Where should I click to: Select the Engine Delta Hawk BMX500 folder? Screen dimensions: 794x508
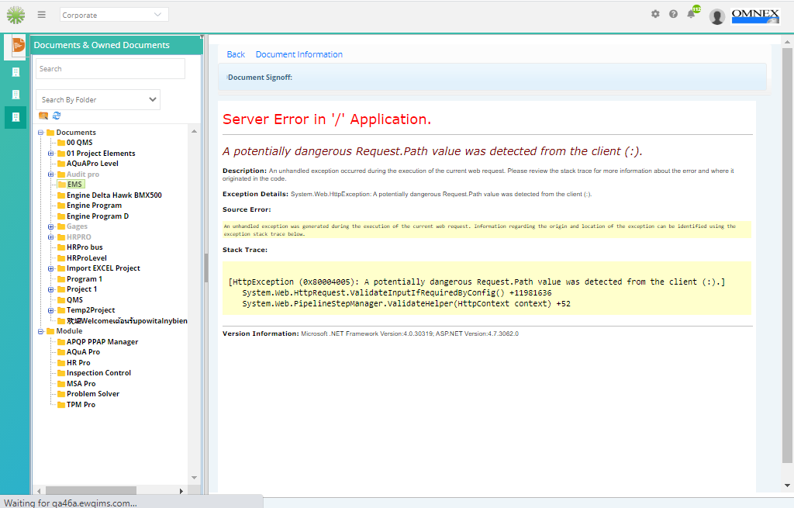coord(114,195)
